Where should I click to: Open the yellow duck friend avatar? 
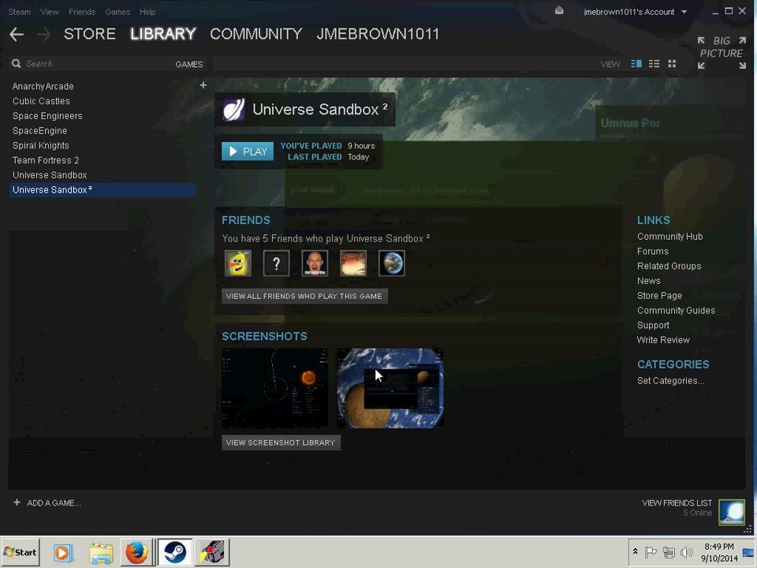(238, 263)
